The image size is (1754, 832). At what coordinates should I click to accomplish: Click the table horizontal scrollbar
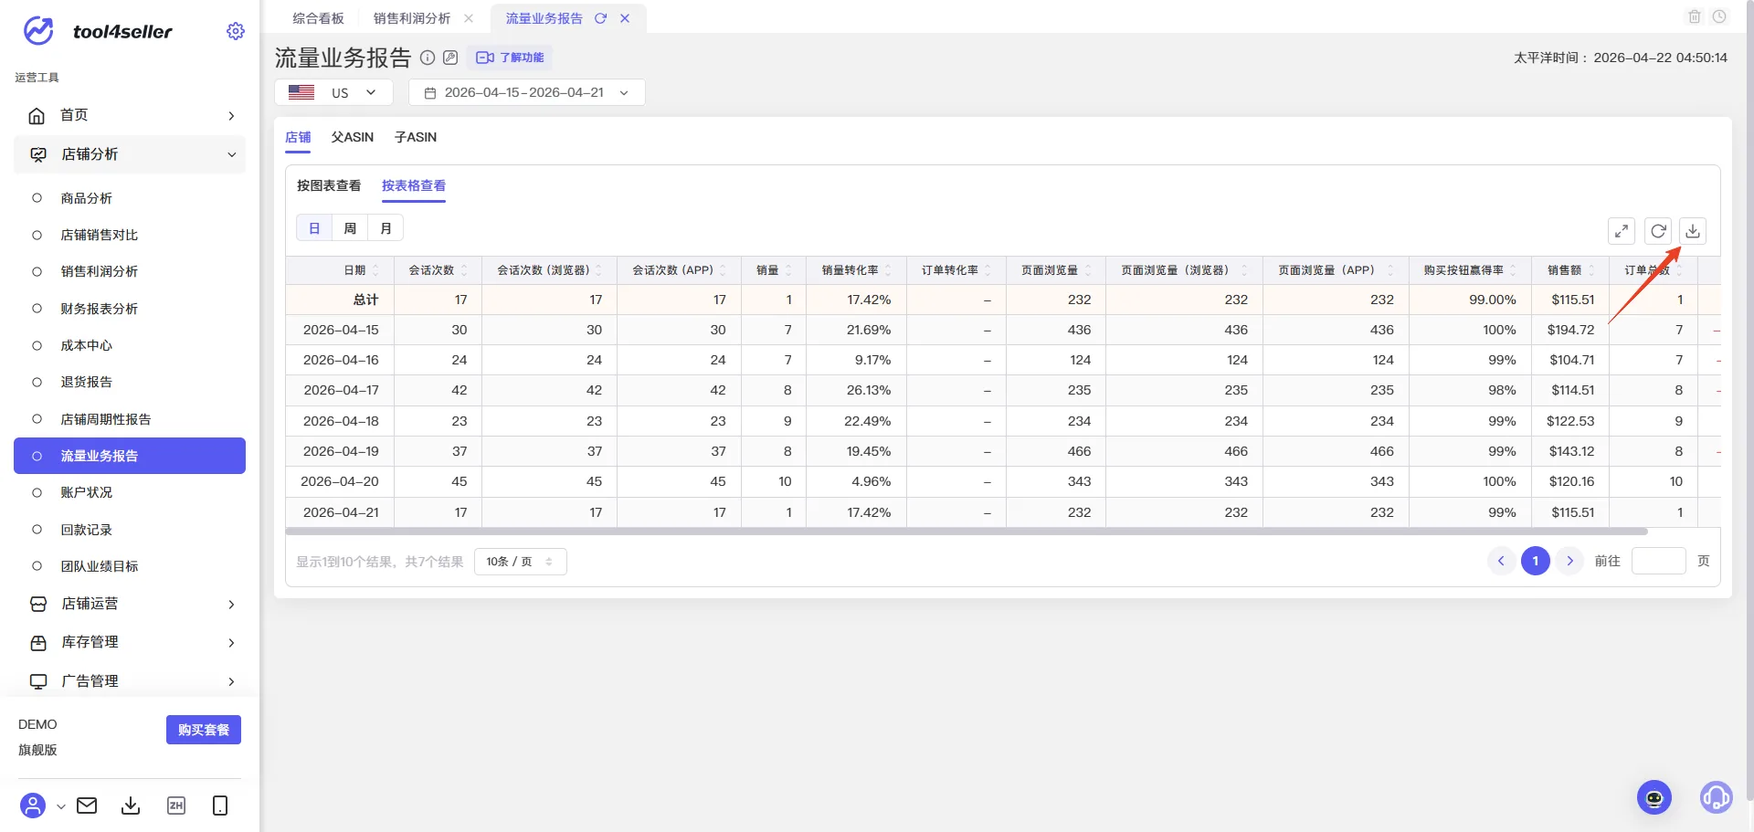click(x=967, y=532)
